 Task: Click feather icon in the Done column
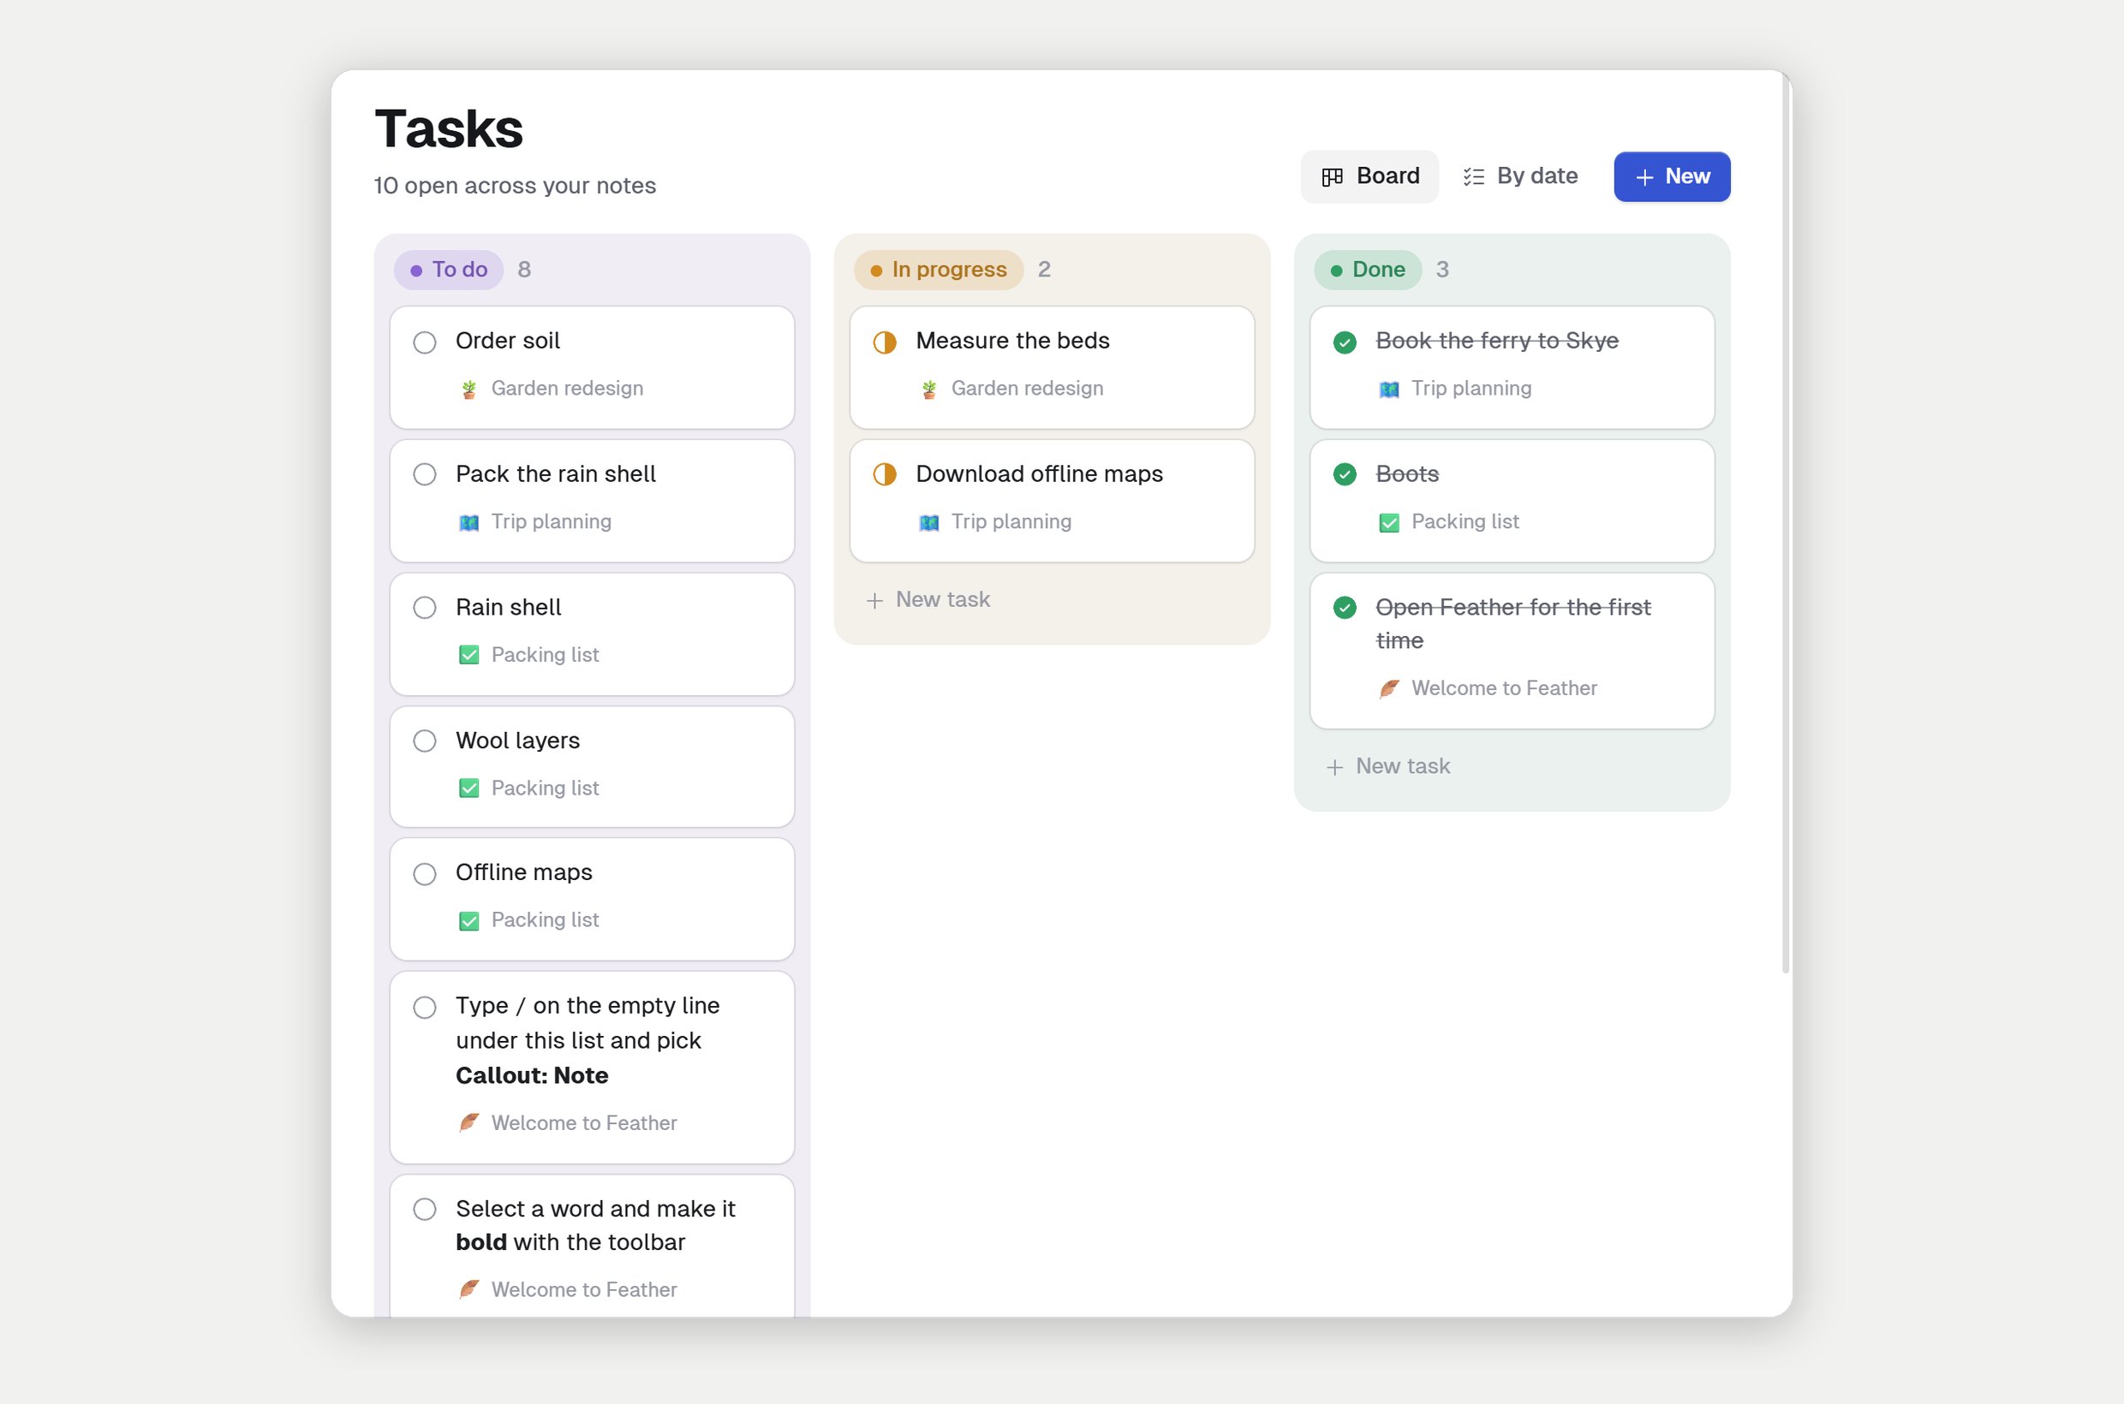(1389, 688)
